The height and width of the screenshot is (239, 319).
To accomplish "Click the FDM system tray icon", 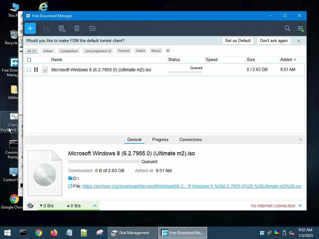I will click(x=262, y=233).
